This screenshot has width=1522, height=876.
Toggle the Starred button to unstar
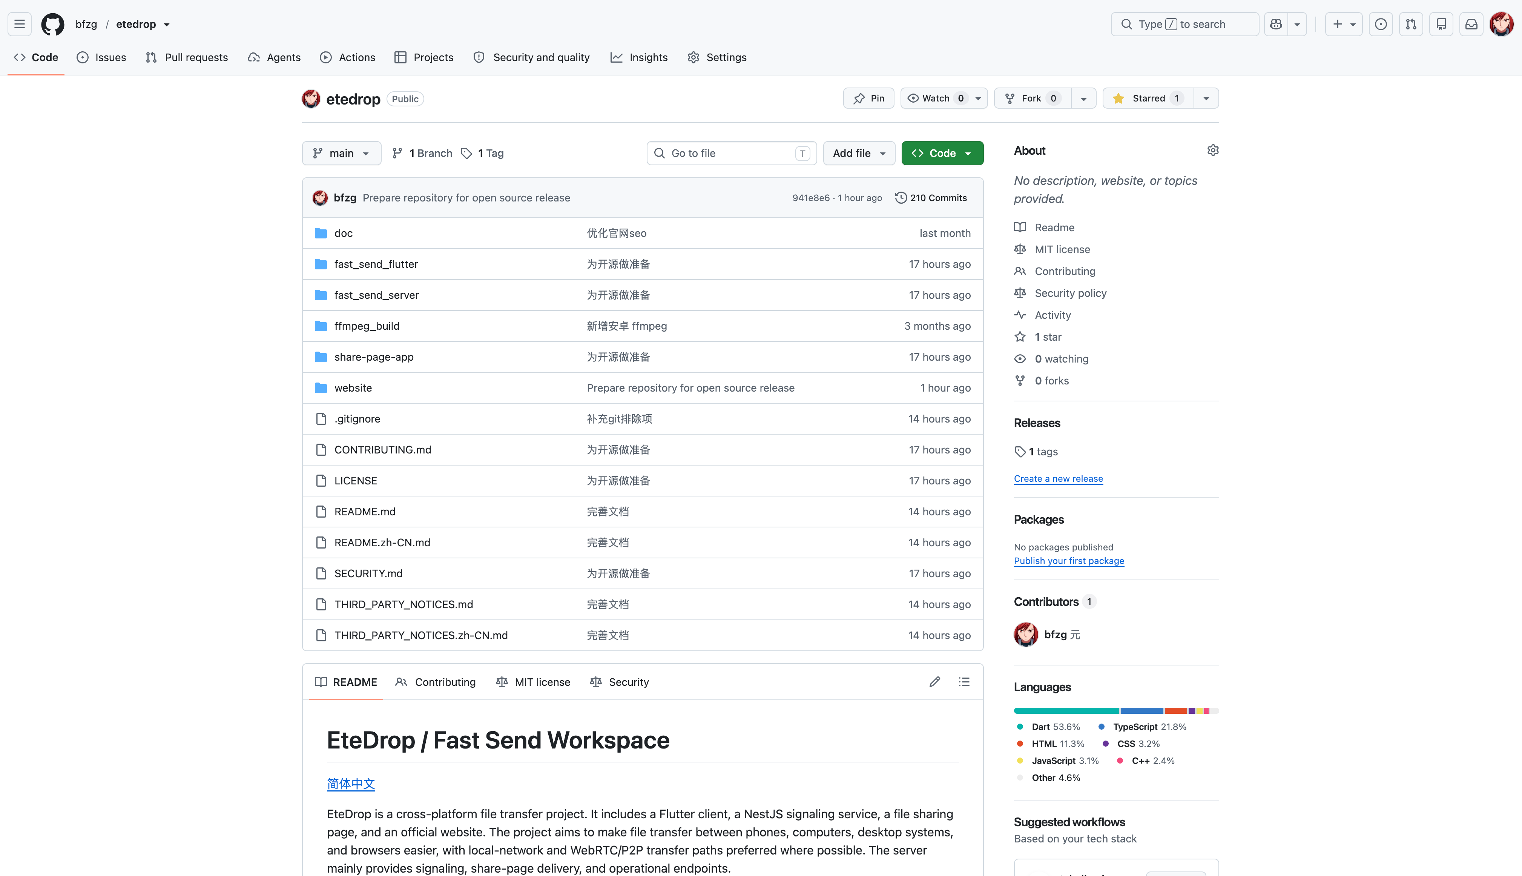(1148, 98)
